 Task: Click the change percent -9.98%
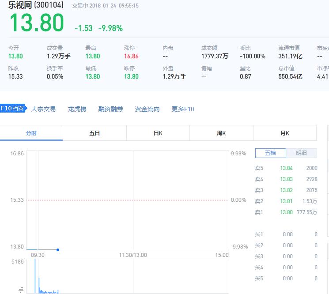(110, 28)
